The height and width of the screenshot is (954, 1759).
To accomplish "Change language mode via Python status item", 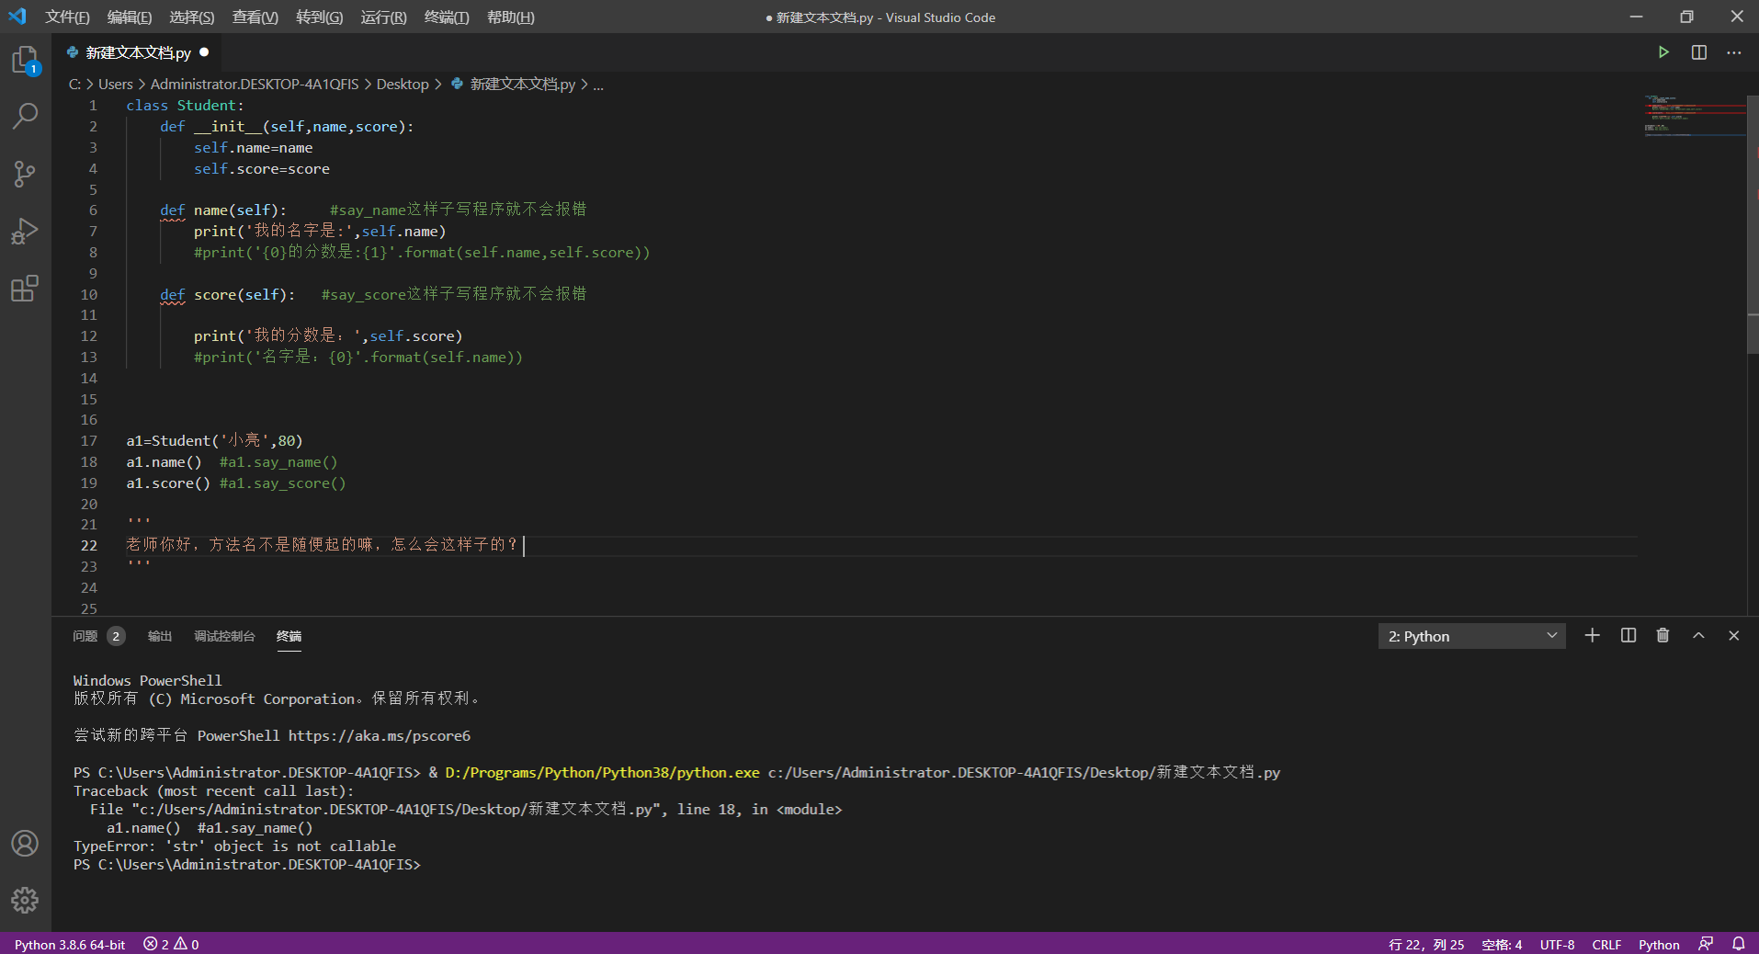I will [x=1659, y=944].
